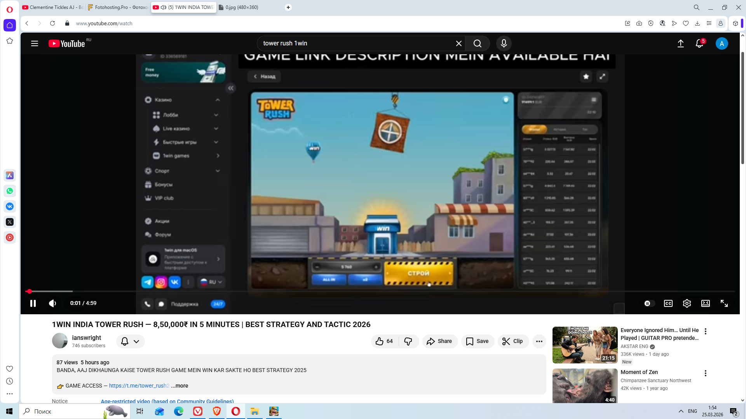Click the create upload icon

point(680,43)
